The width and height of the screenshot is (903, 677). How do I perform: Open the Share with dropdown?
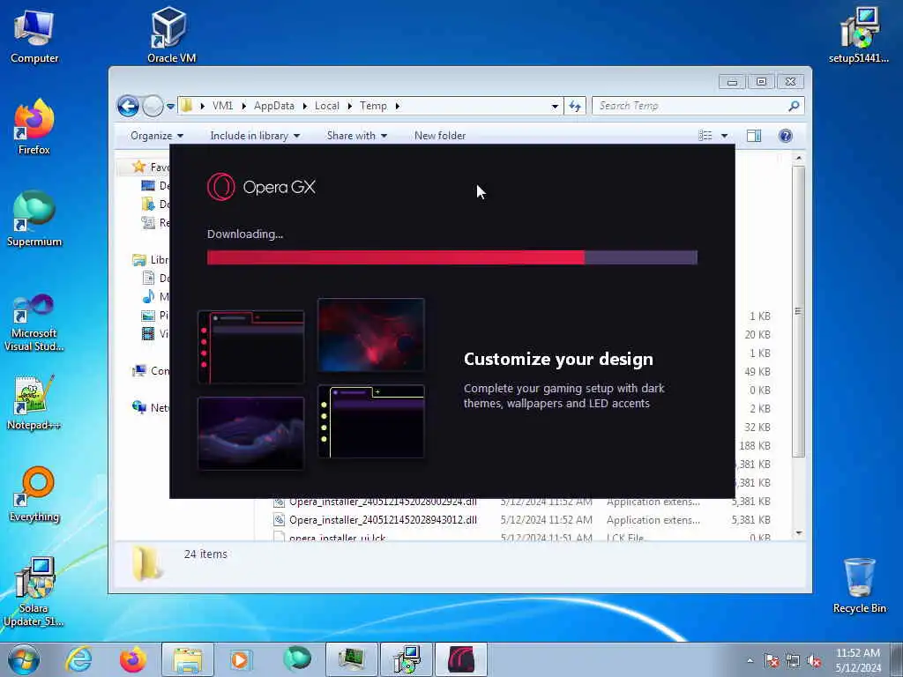point(356,136)
